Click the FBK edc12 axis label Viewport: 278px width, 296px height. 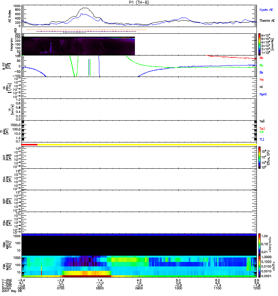7,244
